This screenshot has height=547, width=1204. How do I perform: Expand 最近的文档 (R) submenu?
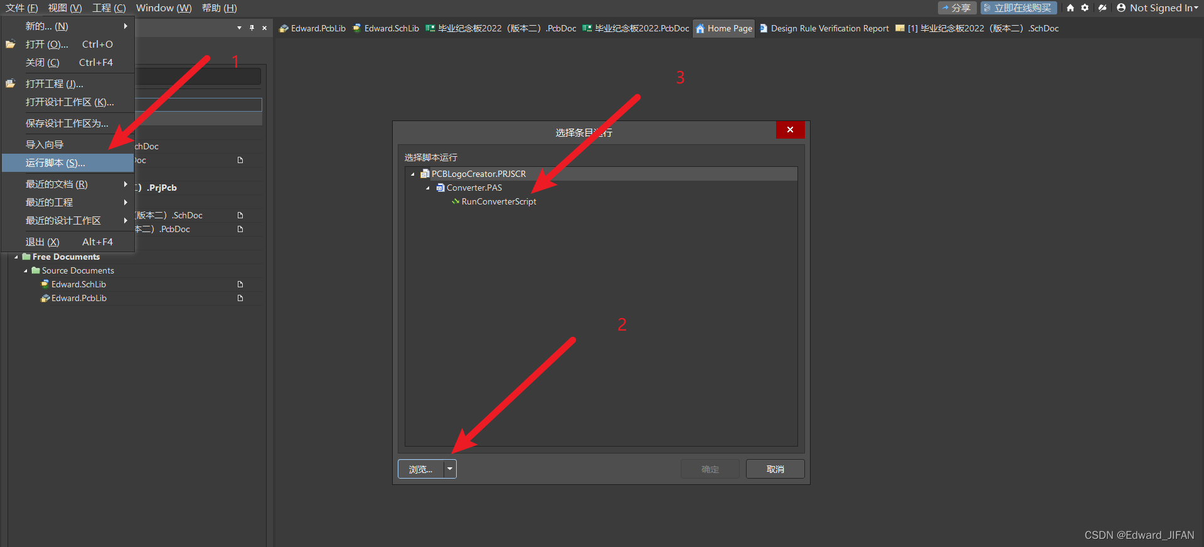coord(68,184)
